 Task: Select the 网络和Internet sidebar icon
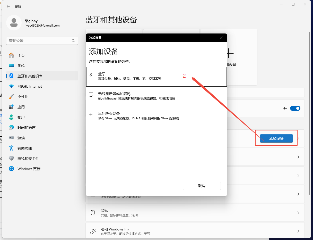[x=12, y=86]
